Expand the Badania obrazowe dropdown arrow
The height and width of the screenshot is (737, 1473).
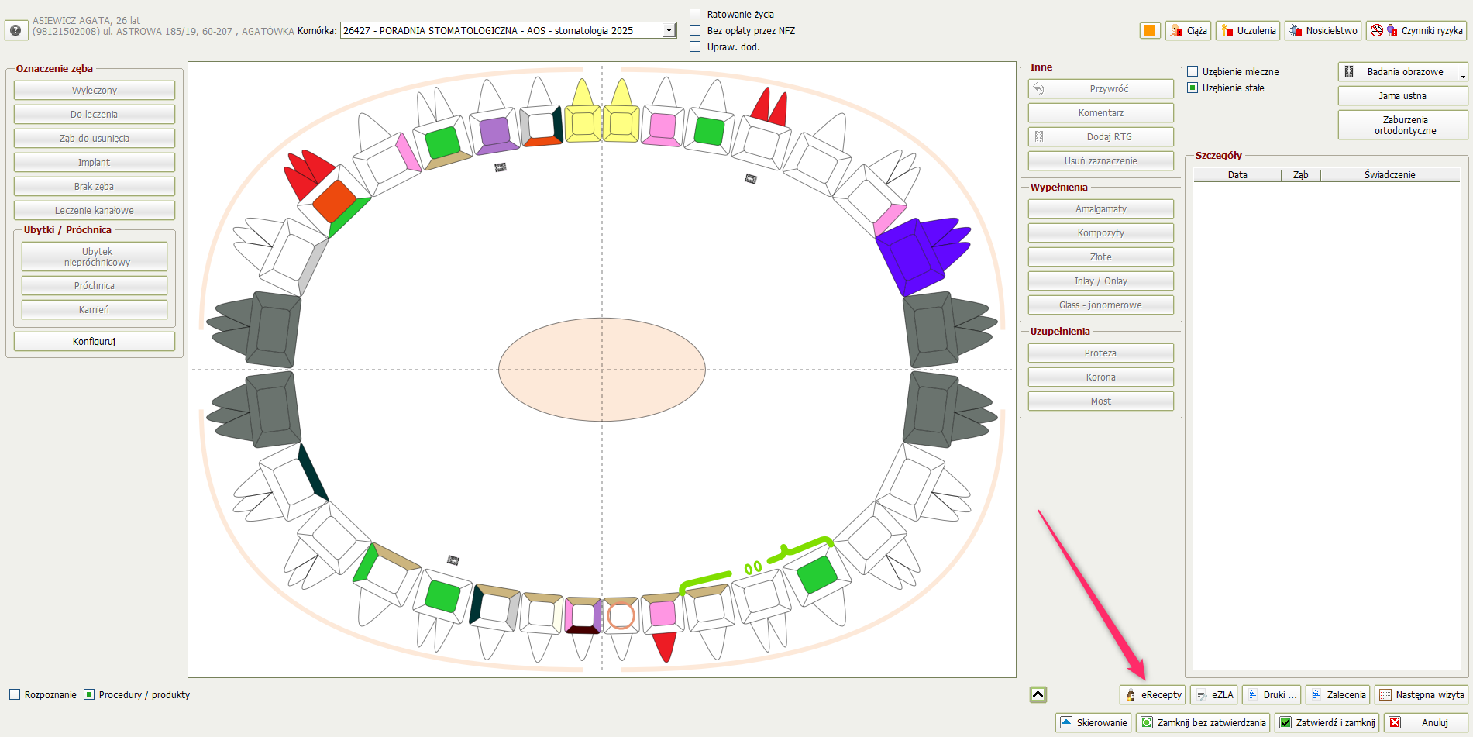(x=1462, y=72)
